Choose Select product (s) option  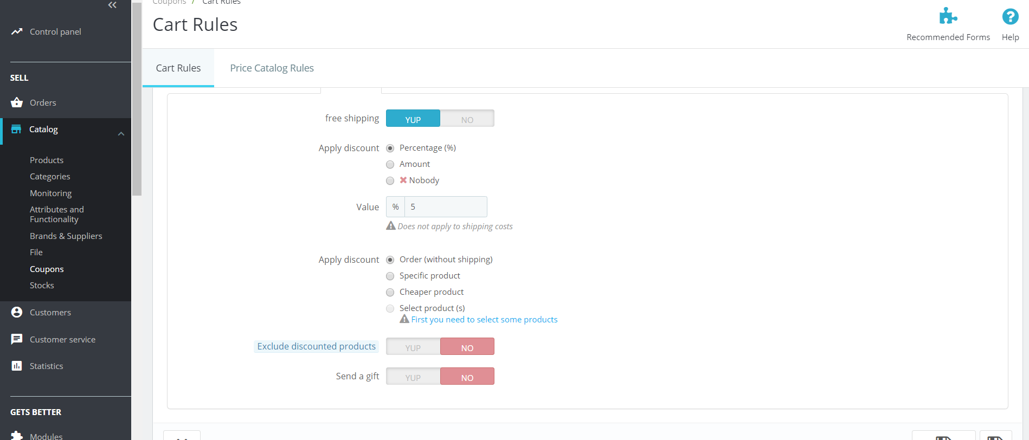[x=390, y=308]
